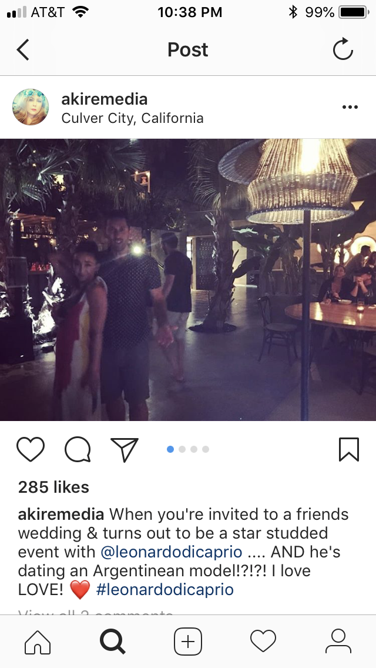Screen dimensions: 376x668
Task: Open akiremedia username in post header
Action: (105, 99)
